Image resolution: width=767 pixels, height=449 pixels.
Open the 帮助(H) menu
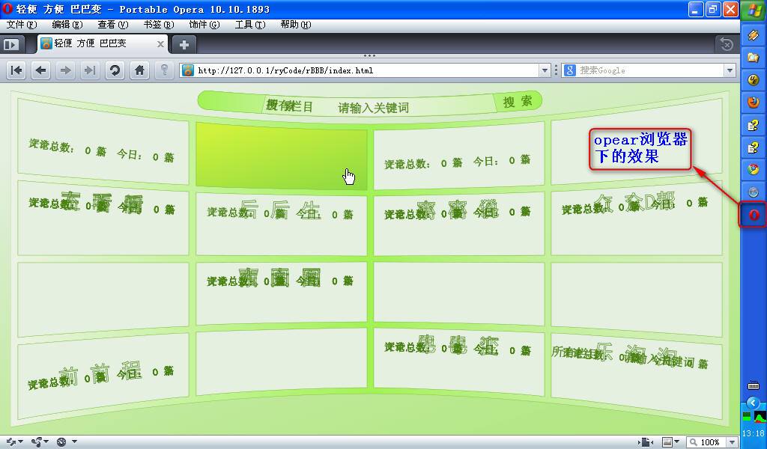[x=295, y=25]
